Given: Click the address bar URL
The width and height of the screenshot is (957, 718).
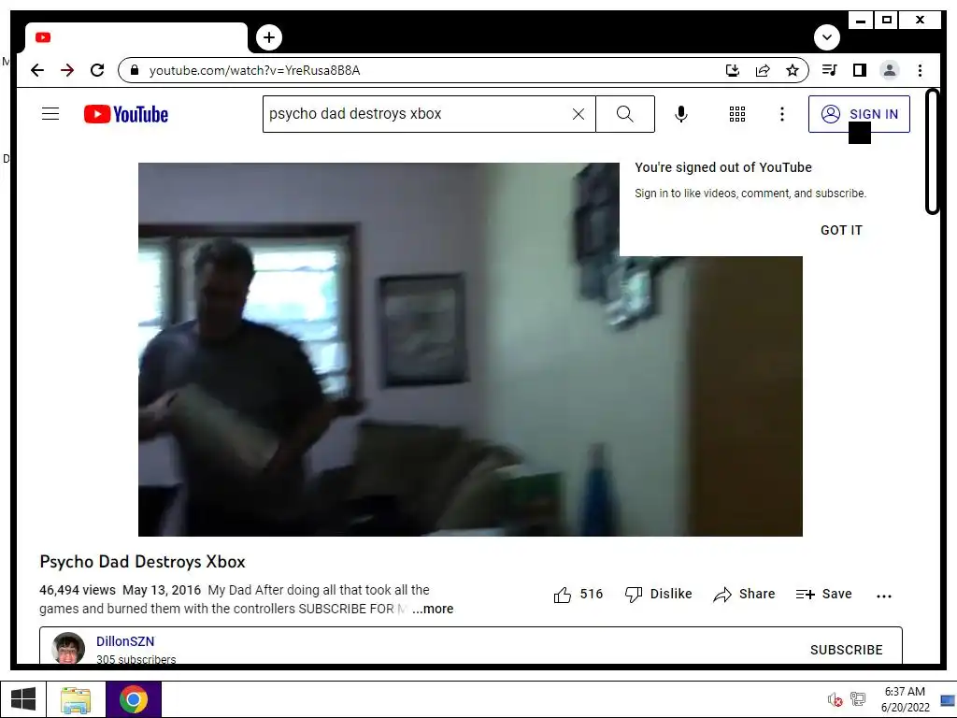Looking at the screenshot, I should (x=254, y=70).
